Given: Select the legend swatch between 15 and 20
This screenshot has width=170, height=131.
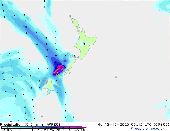Looking at the screenshot, I should pos(42,128).
